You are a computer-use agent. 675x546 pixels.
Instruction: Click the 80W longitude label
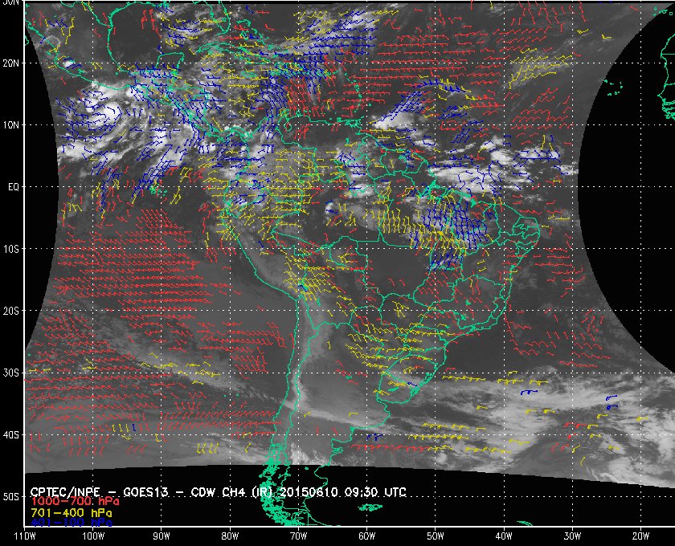[x=230, y=536]
